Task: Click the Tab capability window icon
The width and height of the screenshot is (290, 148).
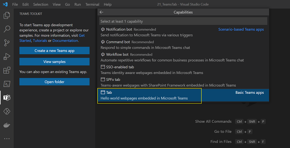Action: 103,92
